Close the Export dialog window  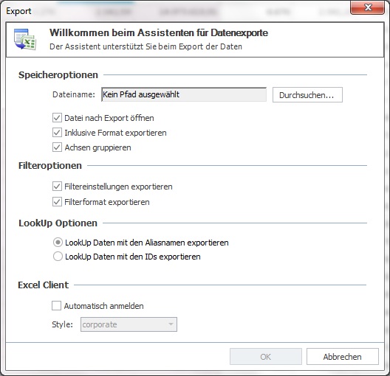click(367, 7)
